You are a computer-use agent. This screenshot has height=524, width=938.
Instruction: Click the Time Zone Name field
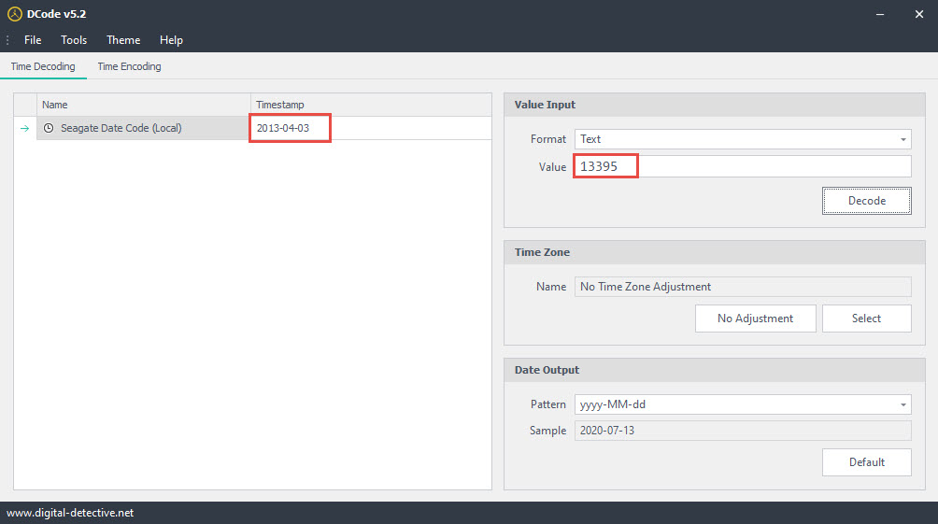pyautogui.click(x=743, y=287)
